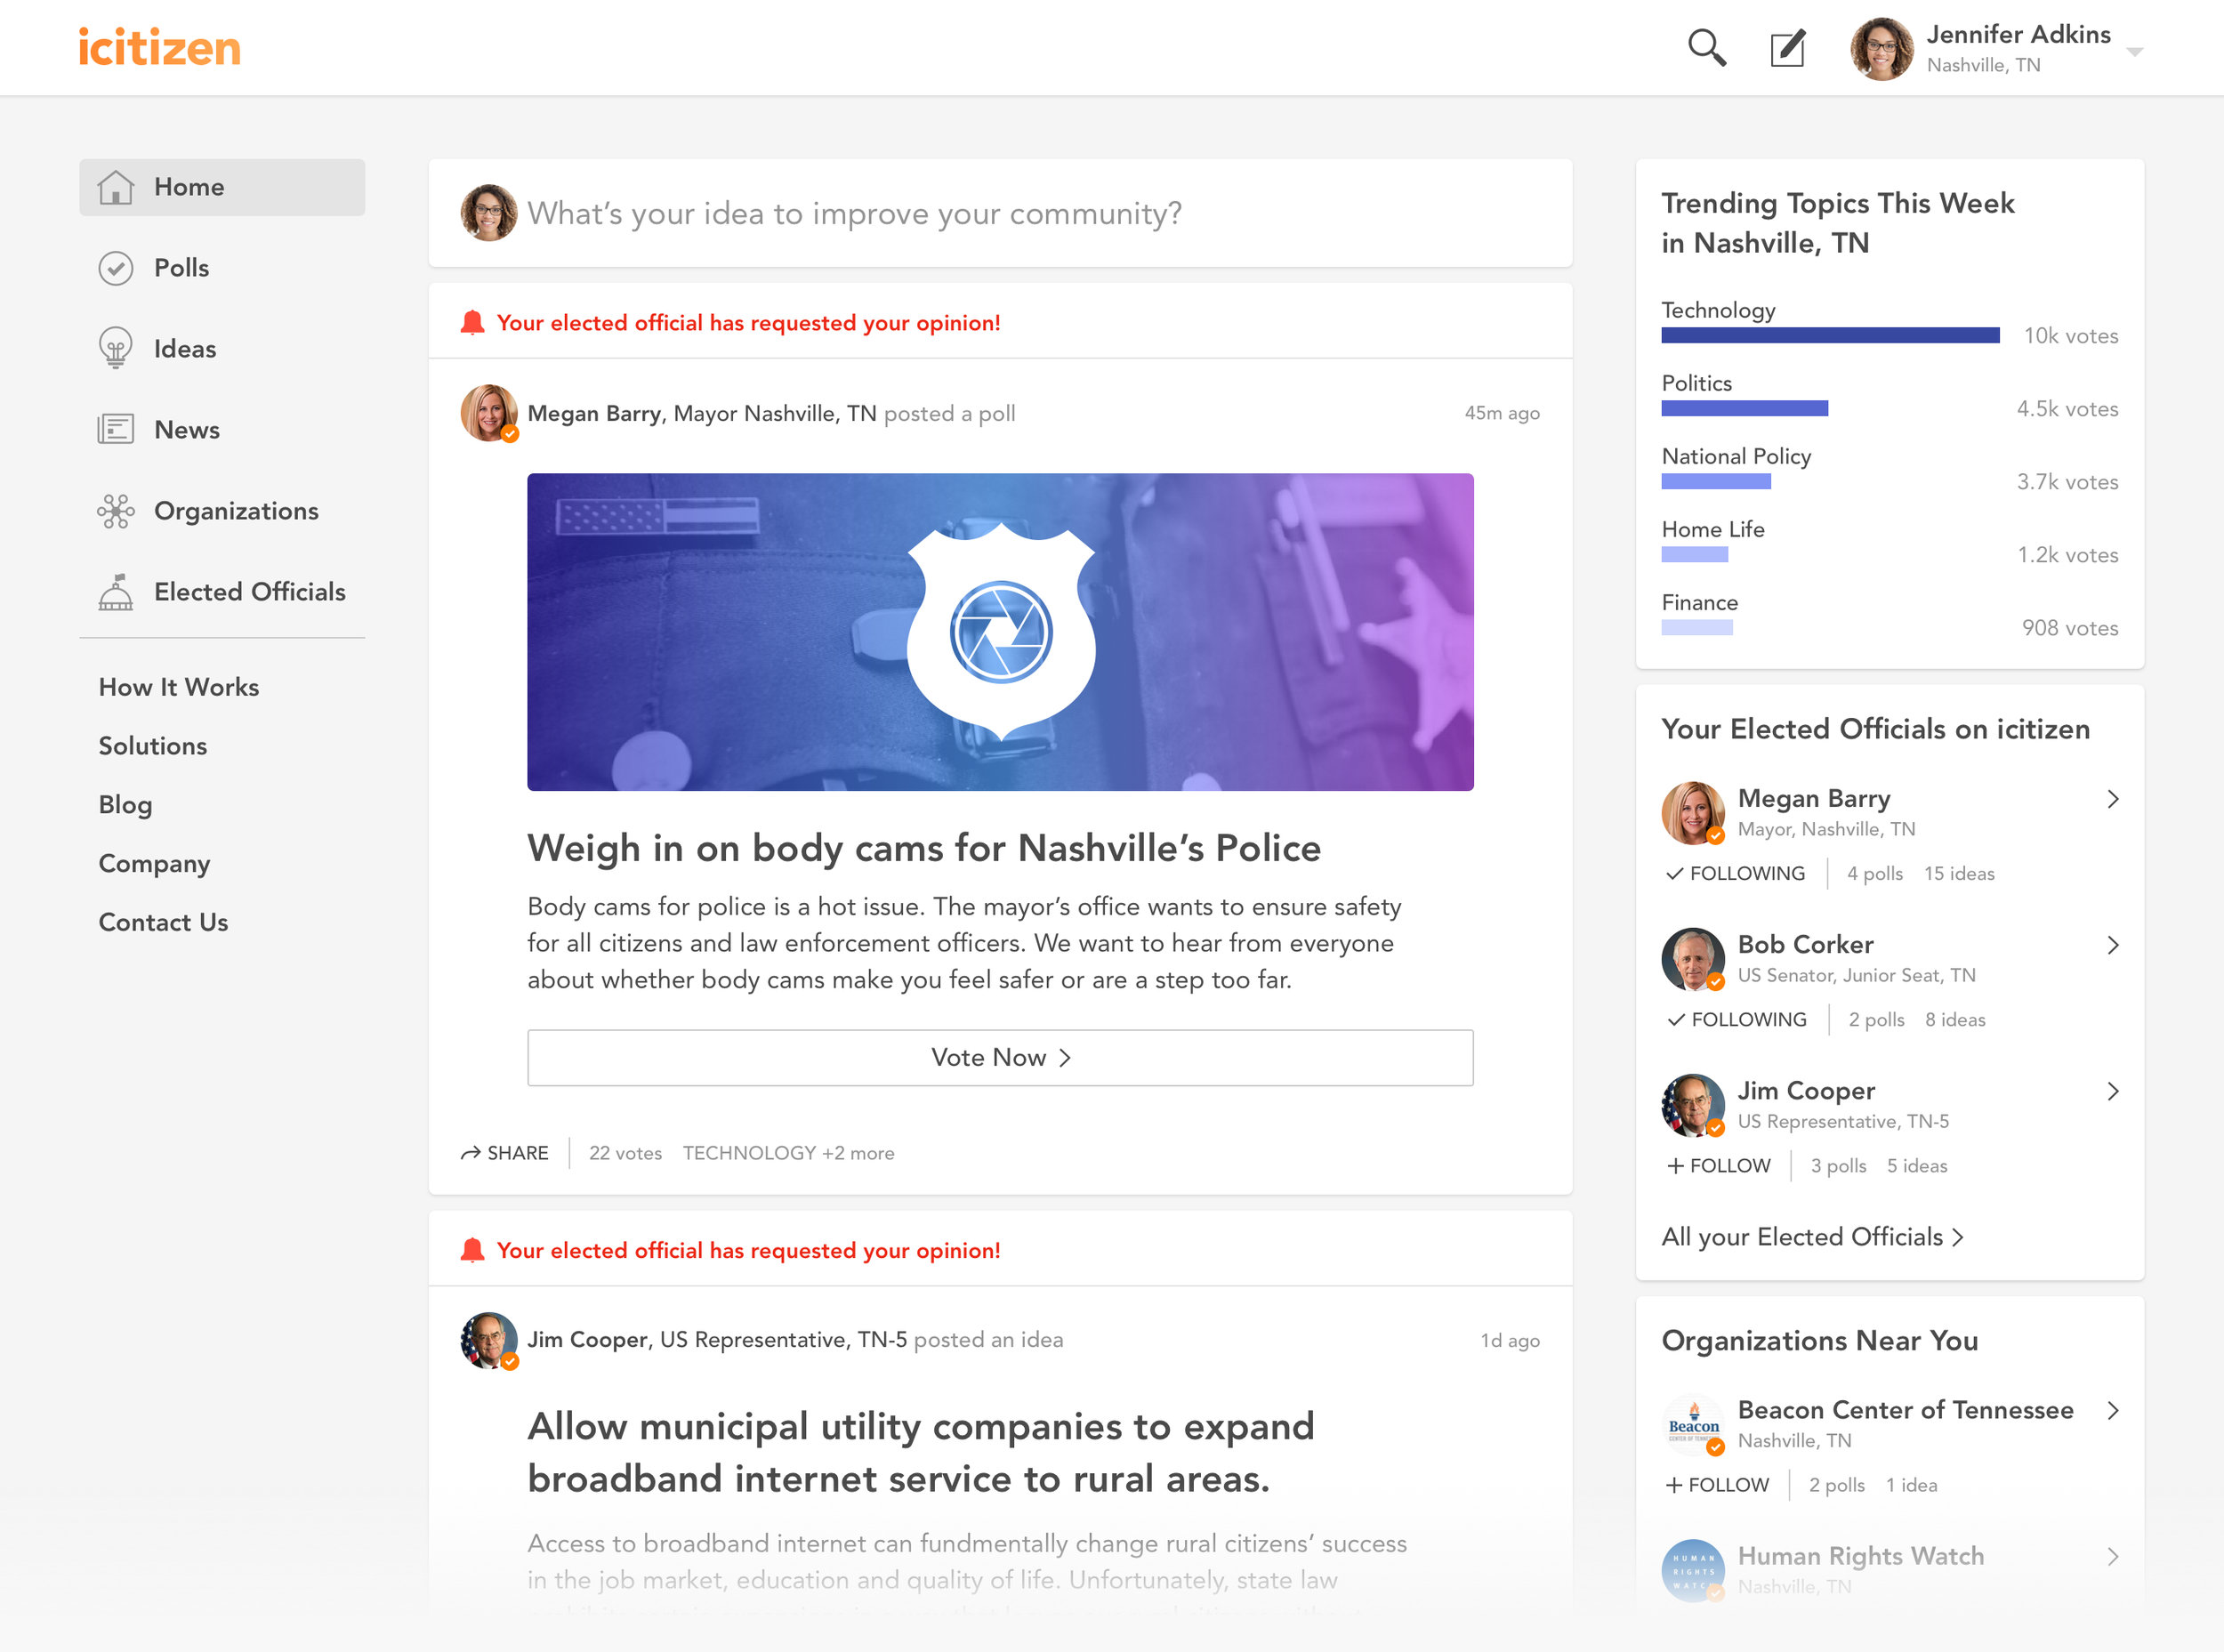Open Jim Cooper avatar on idea post

[488, 1340]
